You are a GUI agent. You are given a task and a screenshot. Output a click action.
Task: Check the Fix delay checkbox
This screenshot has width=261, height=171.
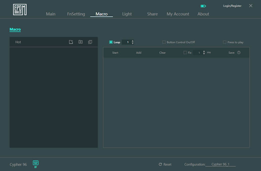pos(185,53)
